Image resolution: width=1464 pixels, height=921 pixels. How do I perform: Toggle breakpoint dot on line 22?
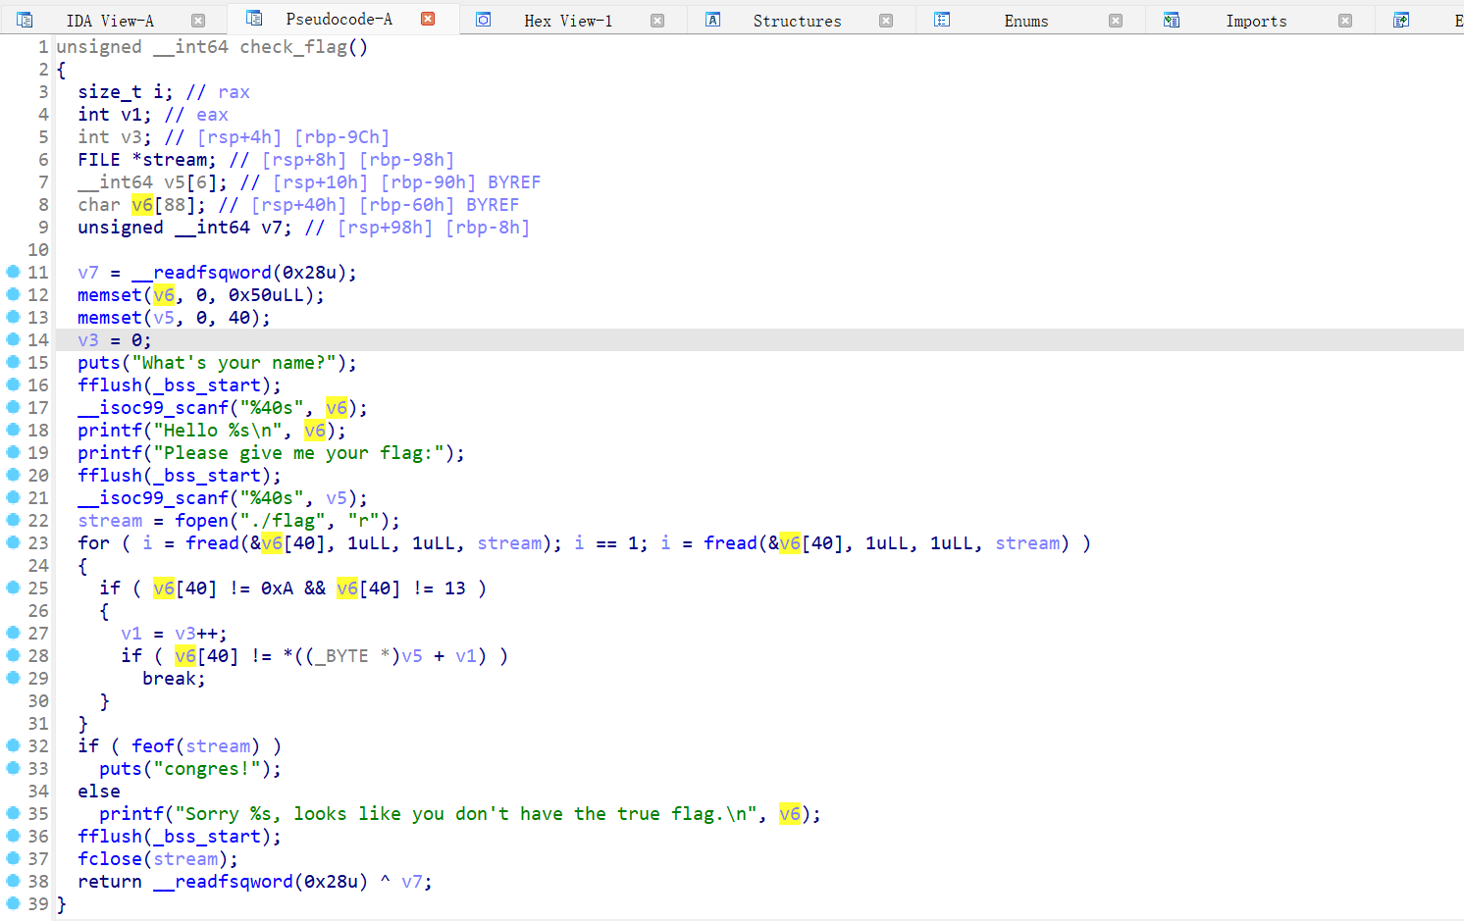(13, 520)
